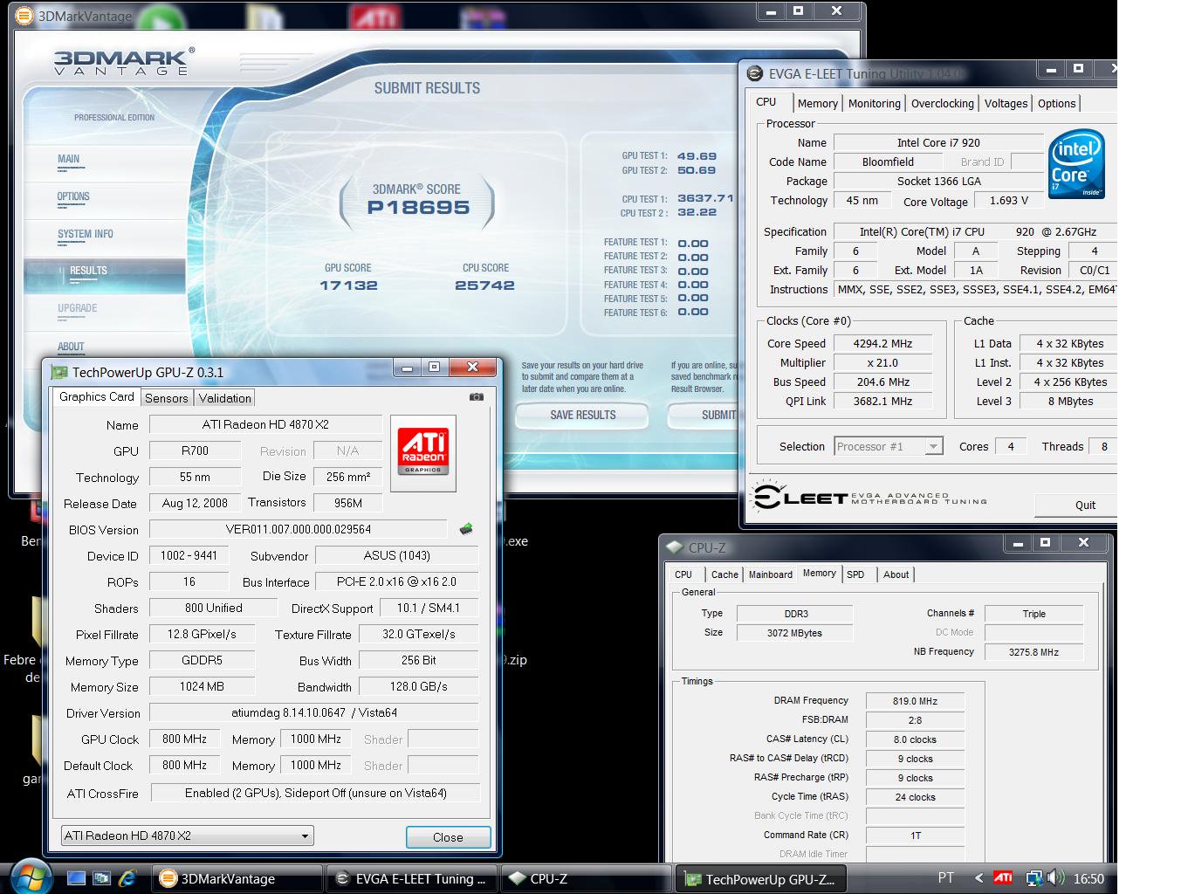
Task: Click the EVGA E-LEET title bar icon
Action: point(755,74)
